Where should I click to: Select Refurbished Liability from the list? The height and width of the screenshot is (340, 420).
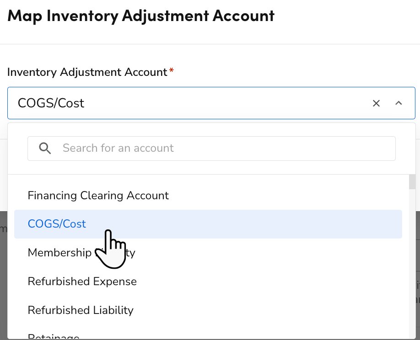81,310
